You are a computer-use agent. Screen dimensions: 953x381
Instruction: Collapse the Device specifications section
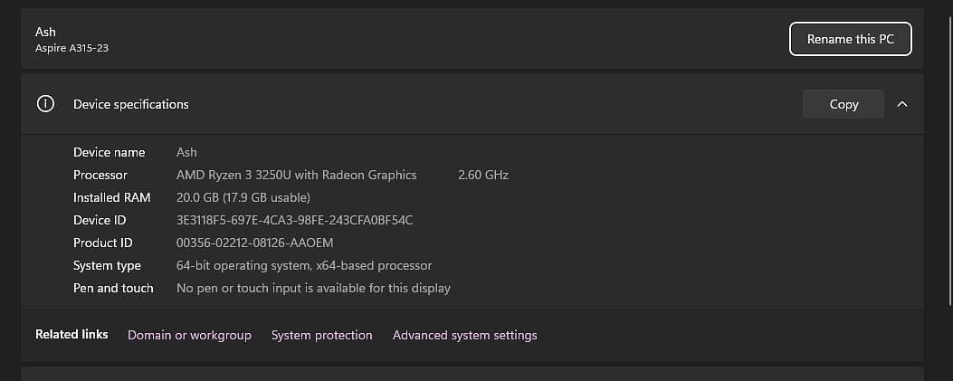901,104
